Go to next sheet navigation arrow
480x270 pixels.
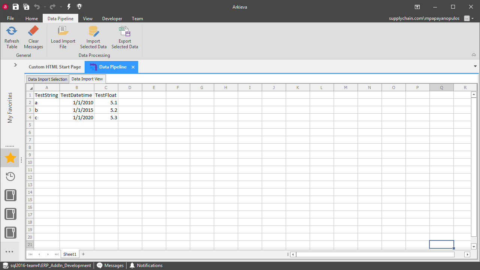(48, 254)
